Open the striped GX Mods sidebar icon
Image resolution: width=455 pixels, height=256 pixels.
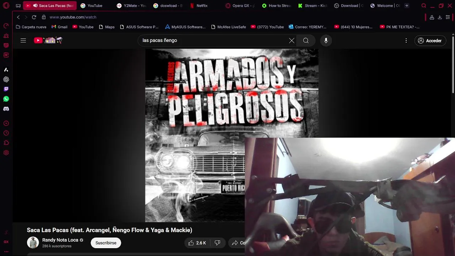tap(6, 46)
